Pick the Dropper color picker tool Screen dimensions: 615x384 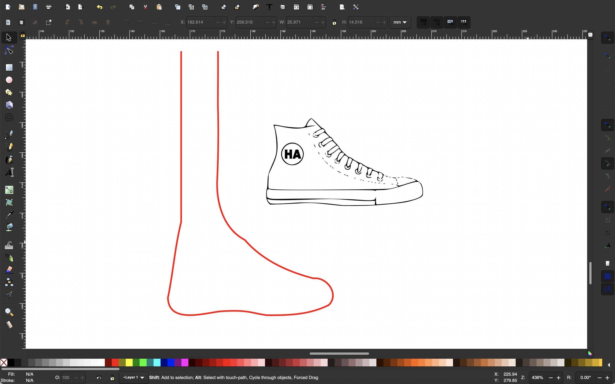[9, 215]
